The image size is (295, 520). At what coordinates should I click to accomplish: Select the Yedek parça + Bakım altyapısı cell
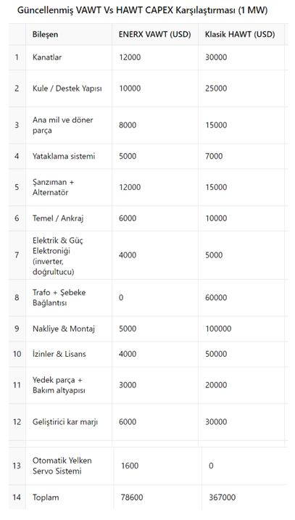pos(69,385)
